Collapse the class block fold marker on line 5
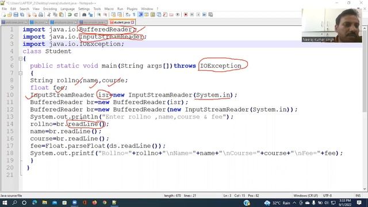368x207 pixels. click(x=21, y=59)
